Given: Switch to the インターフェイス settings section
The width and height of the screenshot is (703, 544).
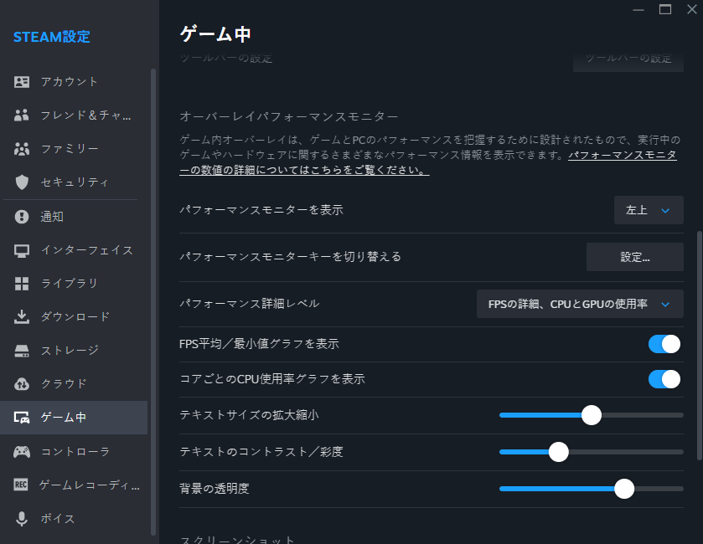Looking at the screenshot, I should click(86, 250).
